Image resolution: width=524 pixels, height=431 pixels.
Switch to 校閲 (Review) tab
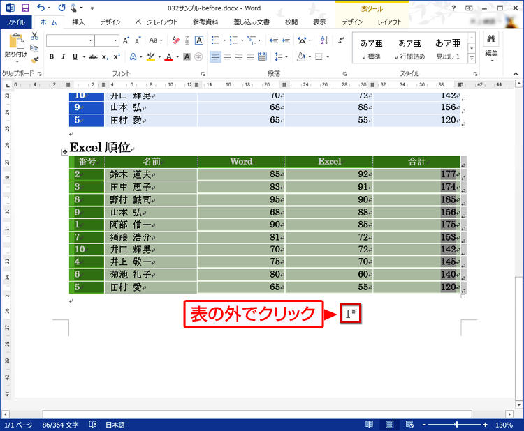(291, 22)
